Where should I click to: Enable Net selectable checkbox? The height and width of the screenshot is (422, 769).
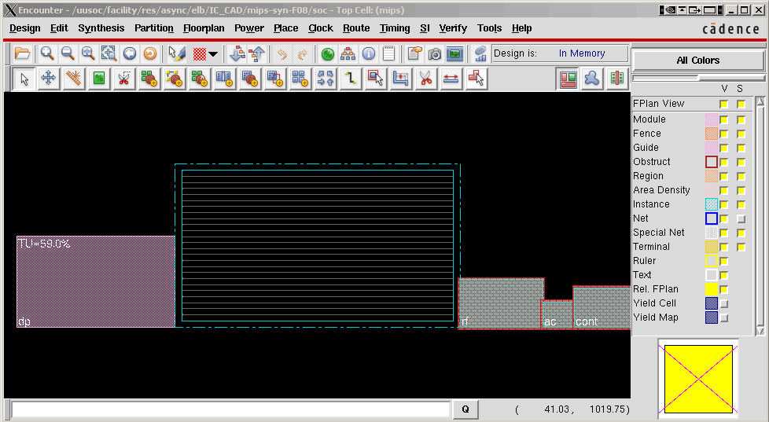(x=741, y=218)
